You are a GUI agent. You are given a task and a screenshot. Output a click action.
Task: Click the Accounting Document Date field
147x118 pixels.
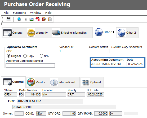pyautogui.click(x=135, y=64)
